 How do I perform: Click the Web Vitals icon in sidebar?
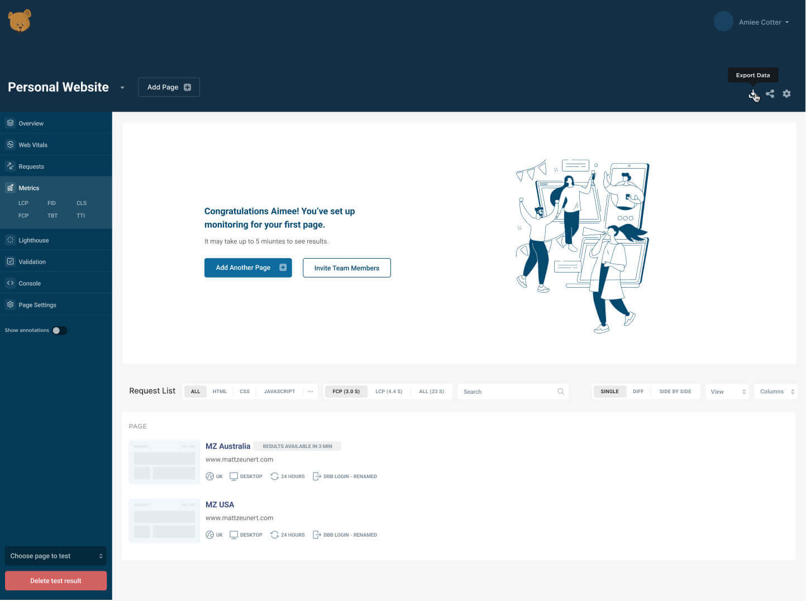click(10, 145)
